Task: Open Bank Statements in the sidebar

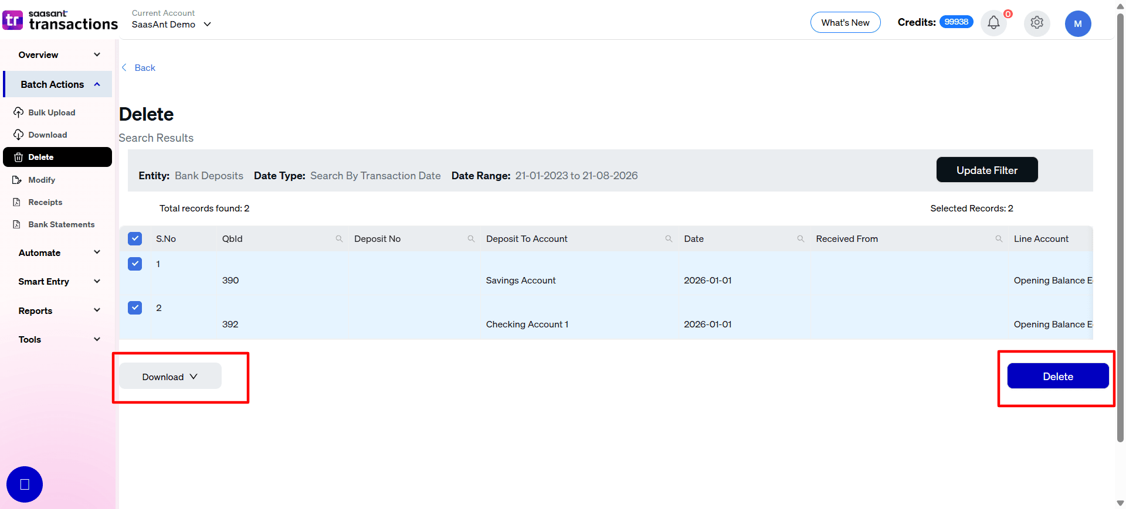Action: coord(62,224)
